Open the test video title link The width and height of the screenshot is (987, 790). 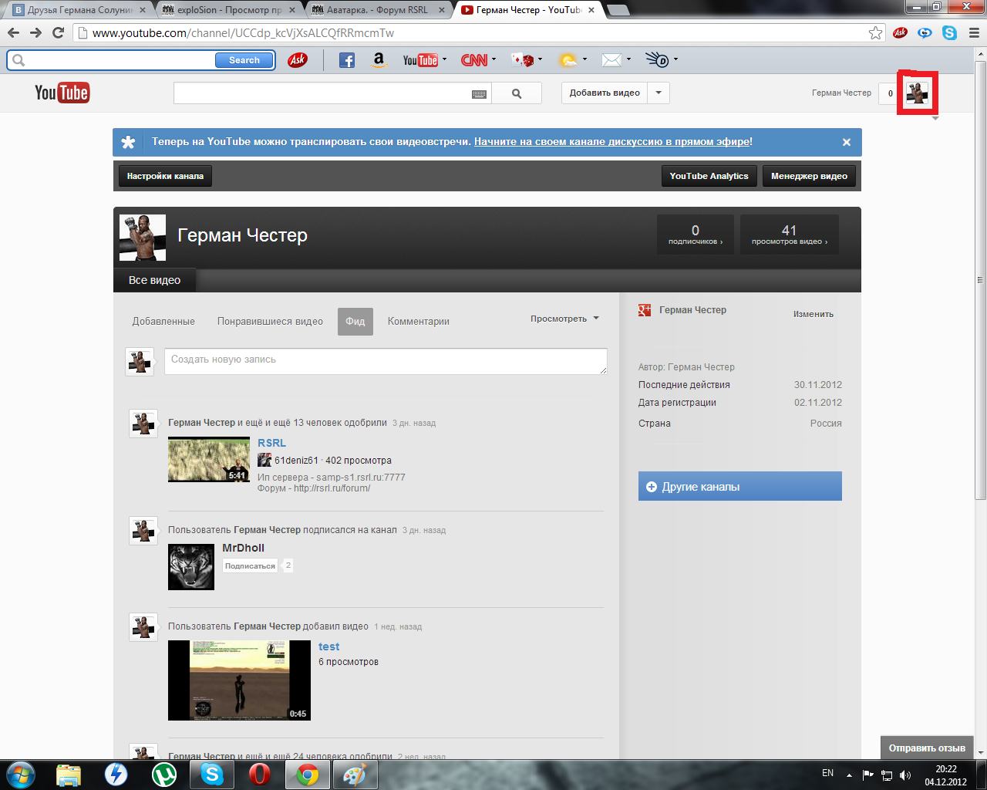click(x=329, y=647)
